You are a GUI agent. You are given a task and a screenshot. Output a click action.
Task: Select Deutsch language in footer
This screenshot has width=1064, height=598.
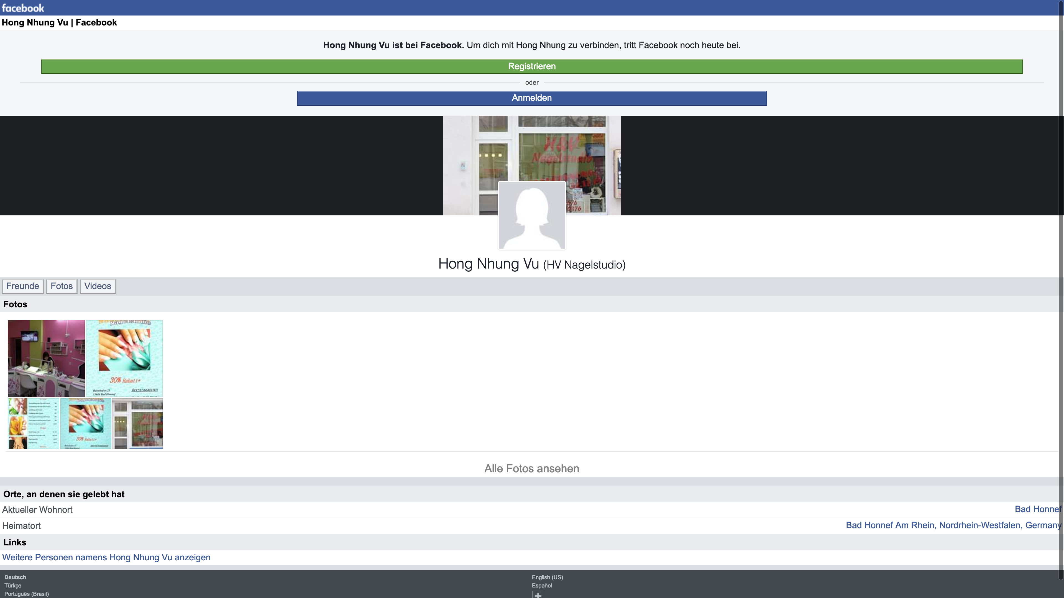[15, 577]
